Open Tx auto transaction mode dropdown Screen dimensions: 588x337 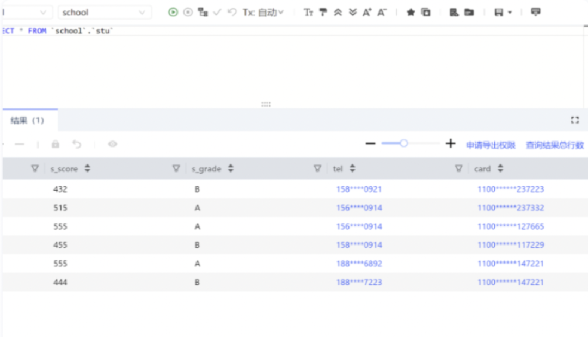point(263,13)
